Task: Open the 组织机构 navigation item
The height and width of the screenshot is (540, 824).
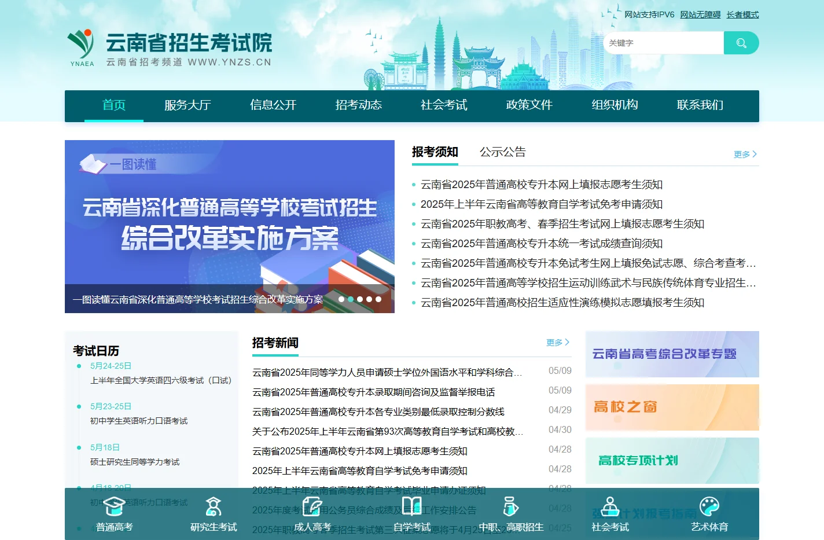Action: [615, 105]
